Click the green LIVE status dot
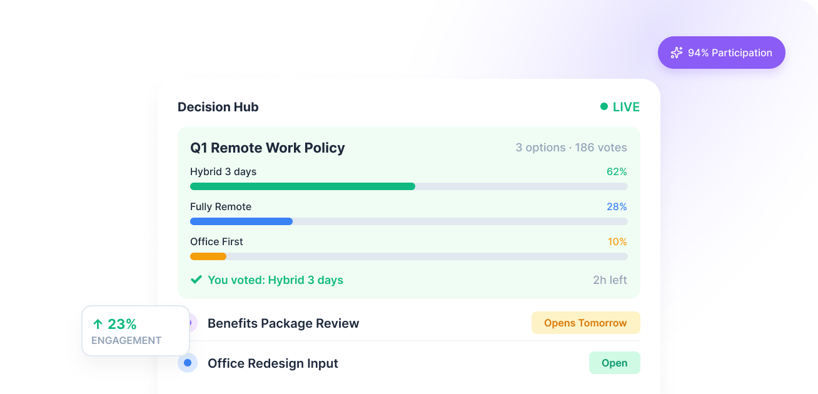Viewport: 818px width, 394px height. tap(604, 106)
